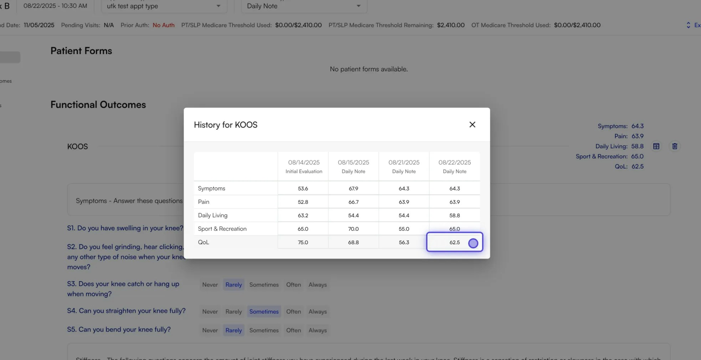Select Sometimes for S5 bend knee
Image resolution: width=701 pixels, height=360 pixels.
264,330
